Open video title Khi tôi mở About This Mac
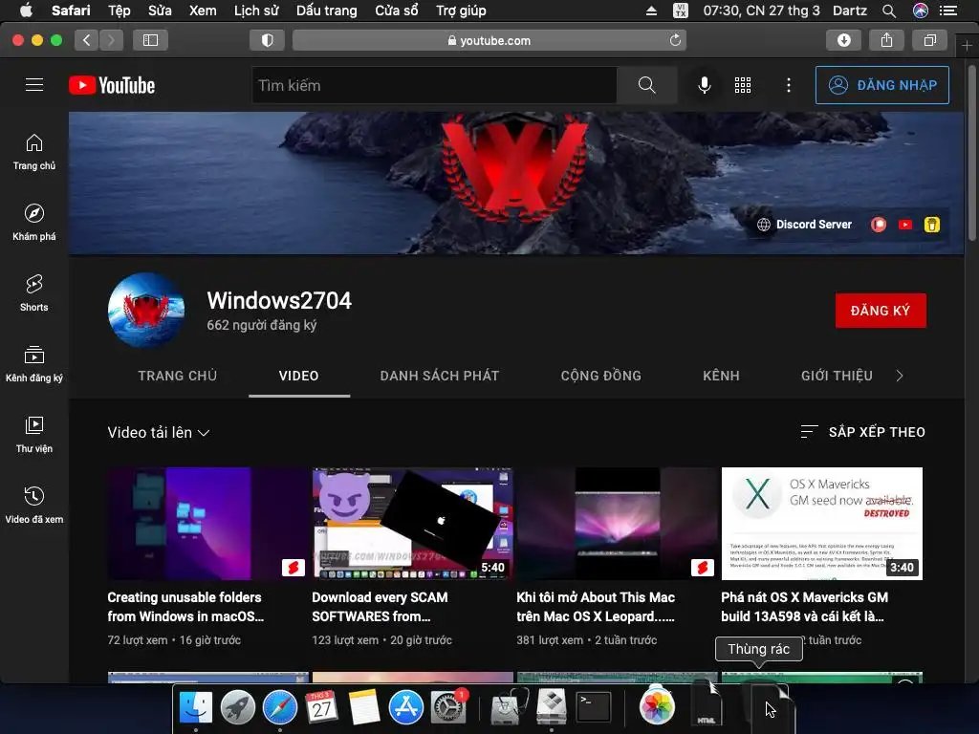Viewport: 979px width, 734px height. [596, 607]
